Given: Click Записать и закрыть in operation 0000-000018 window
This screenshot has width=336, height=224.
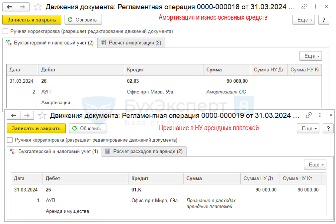Looking at the screenshot, I should coord(32,20).
